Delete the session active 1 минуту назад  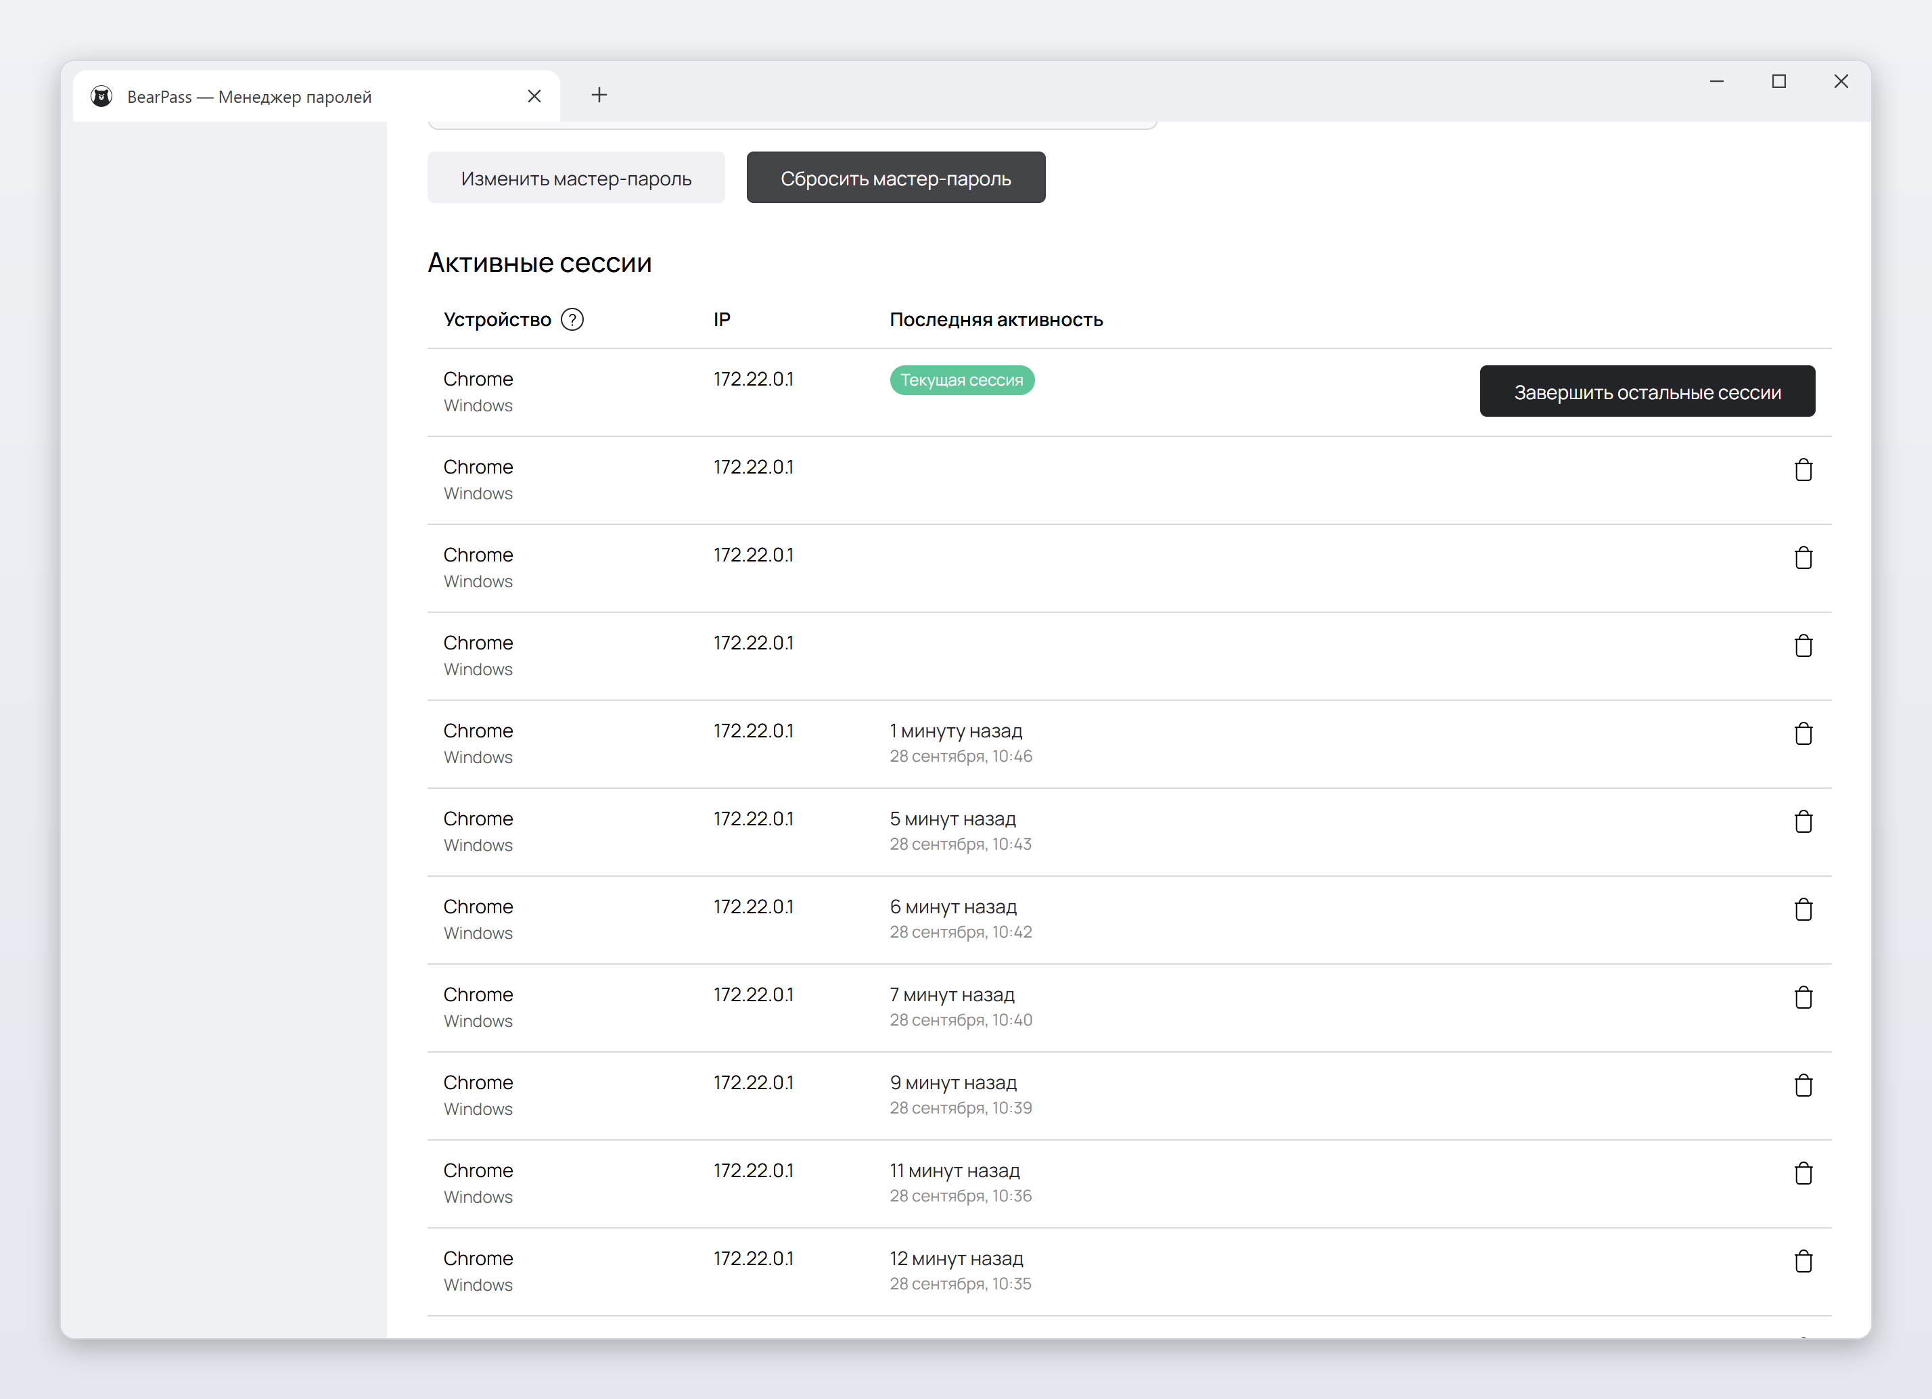click(1803, 733)
